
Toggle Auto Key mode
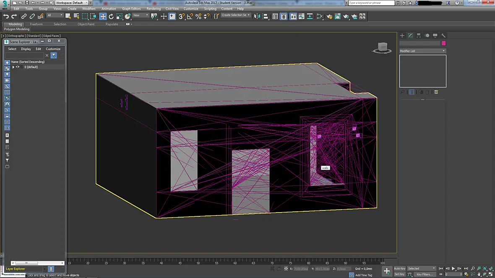pyautogui.click(x=399, y=268)
